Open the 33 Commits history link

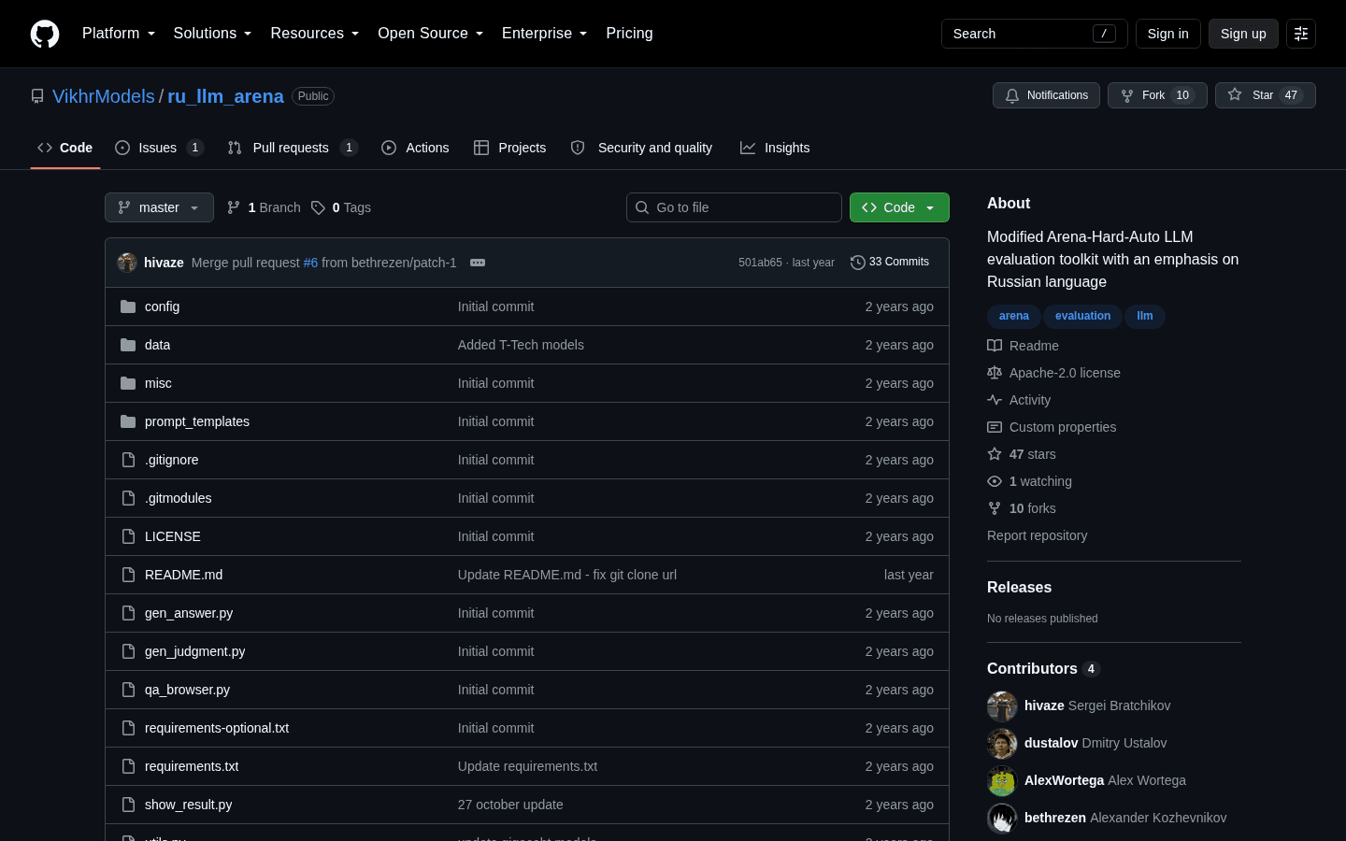890,263
